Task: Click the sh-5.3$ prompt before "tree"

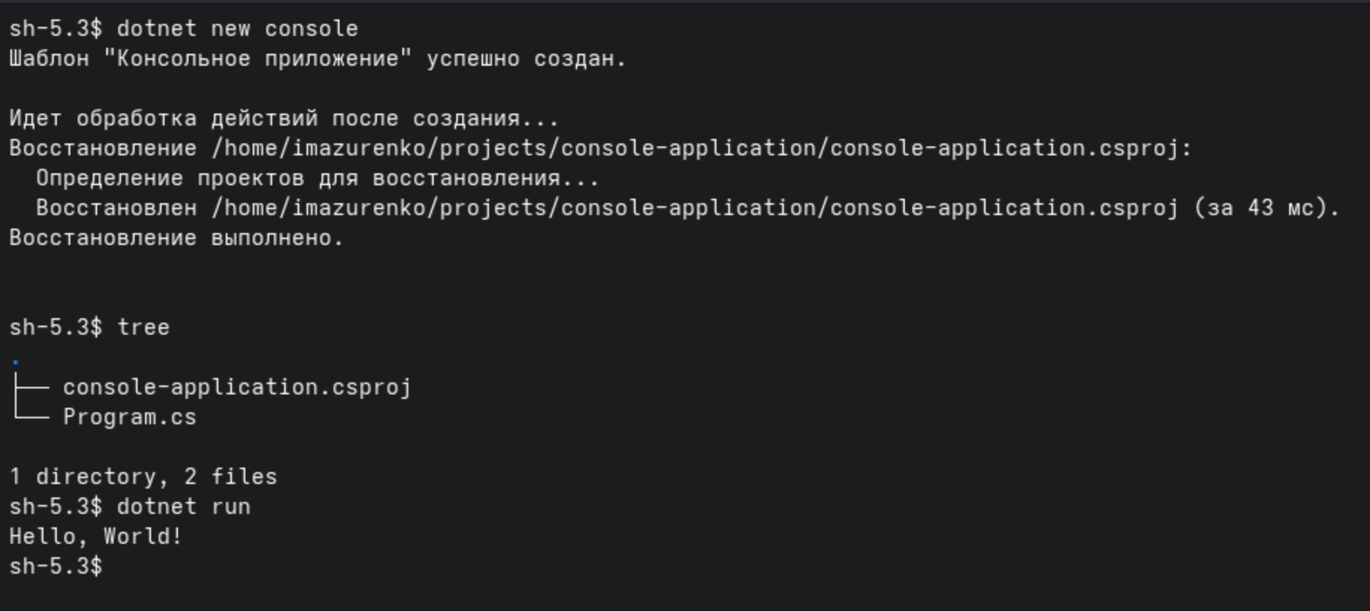Action: click(55, 327)
